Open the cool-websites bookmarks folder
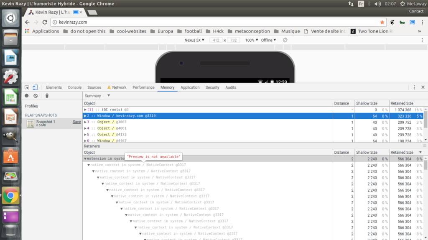This screenshot has width=428, height=240. pos(128,31)
